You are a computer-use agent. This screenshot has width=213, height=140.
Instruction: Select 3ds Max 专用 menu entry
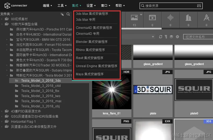coord(86,20)
